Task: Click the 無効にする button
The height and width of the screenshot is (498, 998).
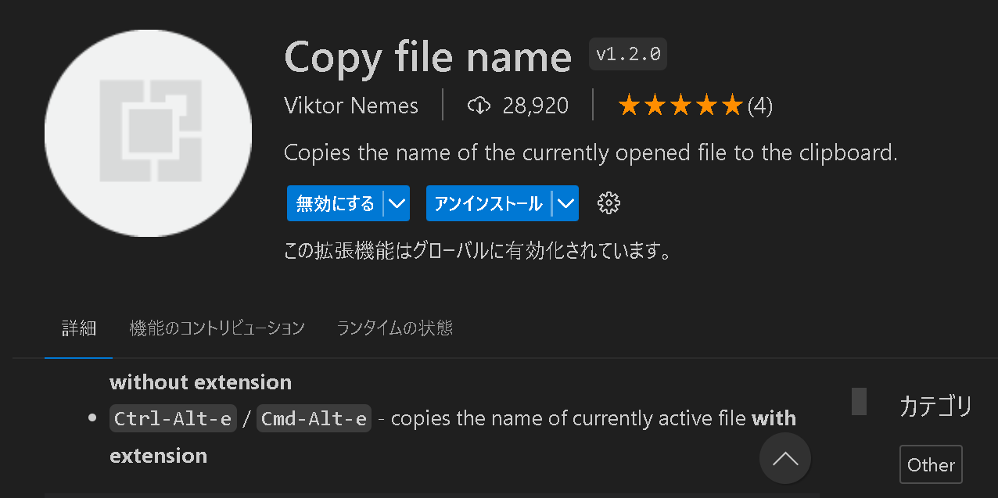Action: [335, 204]
